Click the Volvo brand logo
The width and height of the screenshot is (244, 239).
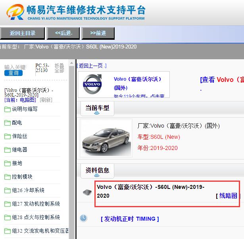[x=92, y=84]
